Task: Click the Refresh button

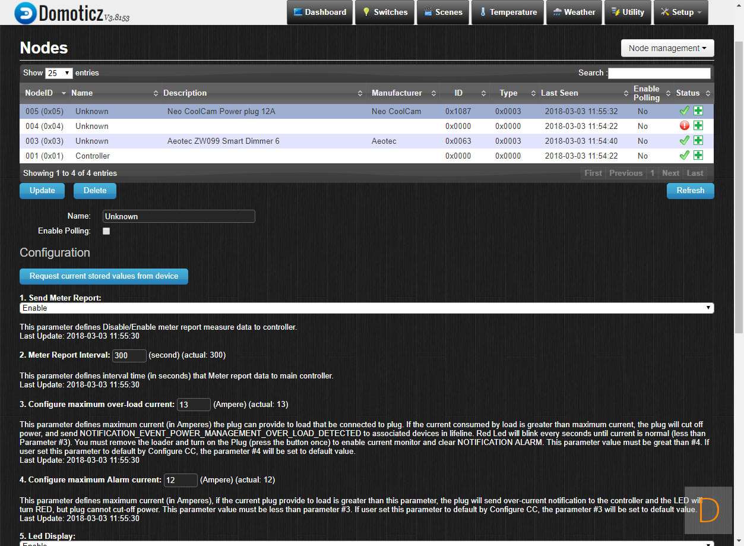Action: pyautogui.click(x=690, y=191)
